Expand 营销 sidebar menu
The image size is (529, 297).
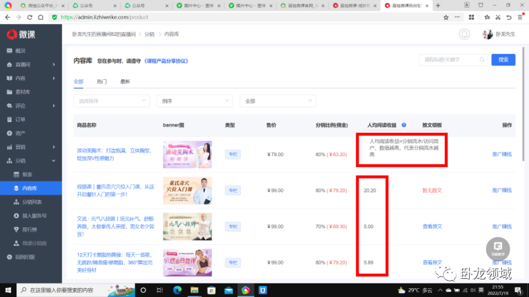coord(31,147)
